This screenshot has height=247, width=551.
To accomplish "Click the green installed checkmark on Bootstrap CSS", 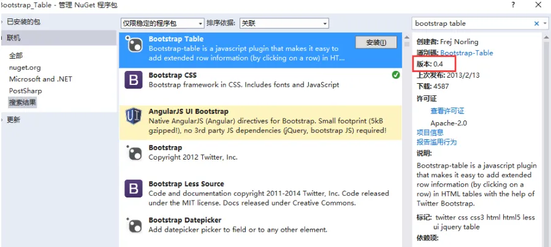I will pos(396,75).
